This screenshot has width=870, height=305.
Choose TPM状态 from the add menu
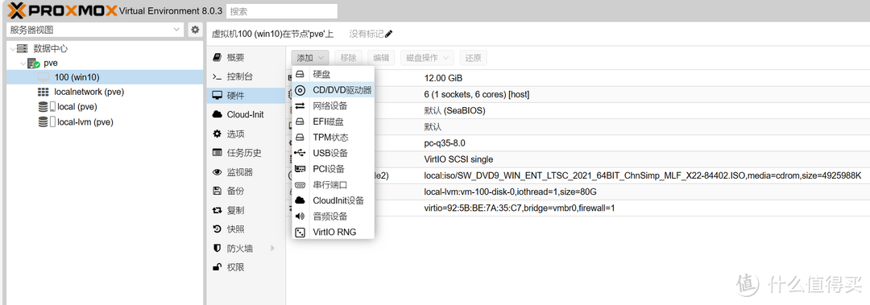(333, 138)
